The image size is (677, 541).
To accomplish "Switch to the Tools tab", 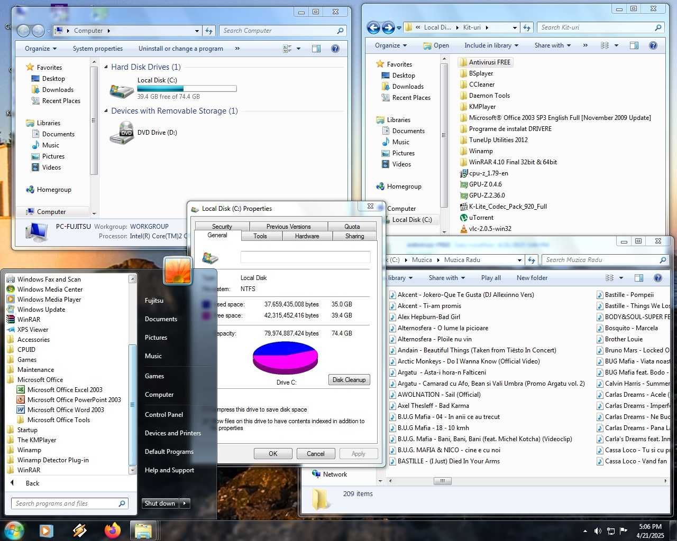I will pyautogui.click(x=260, y=236).
